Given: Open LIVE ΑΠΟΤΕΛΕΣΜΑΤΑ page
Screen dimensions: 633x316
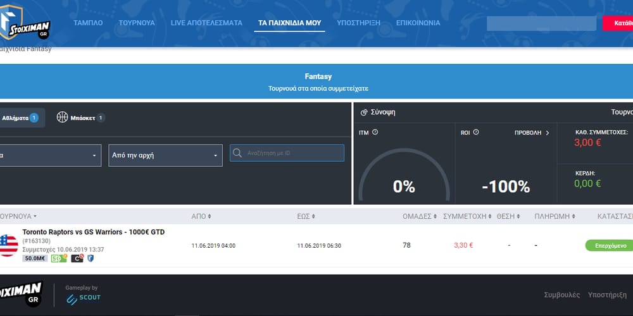Looking at the screenshot, I should click(206, 23).
